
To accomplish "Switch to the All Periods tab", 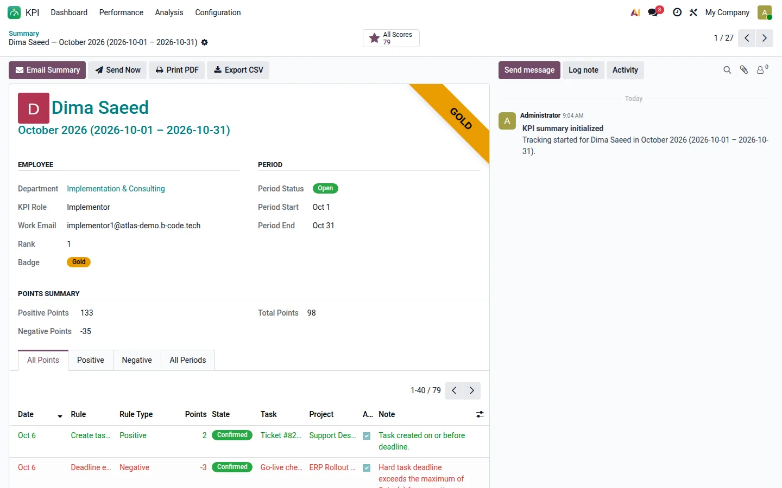I will (x=188, y=360).
